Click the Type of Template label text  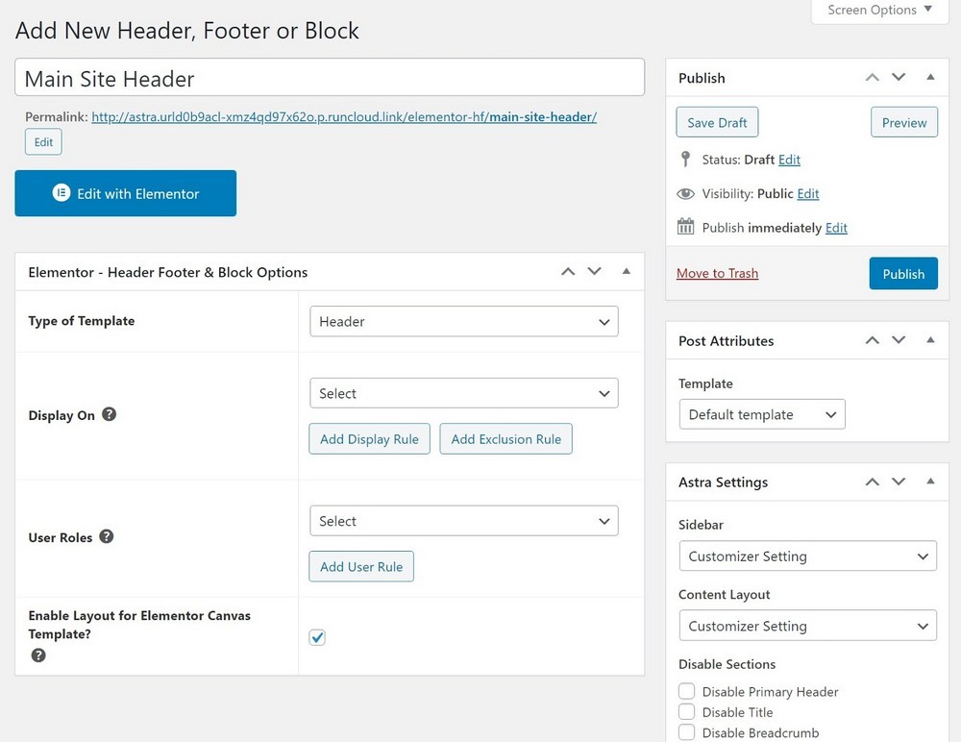82,321
